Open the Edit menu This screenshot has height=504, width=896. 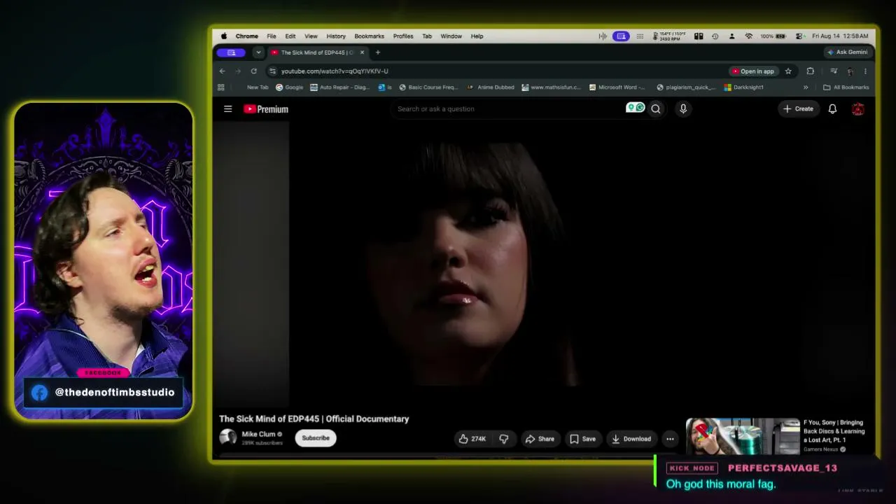click(290, 36)
